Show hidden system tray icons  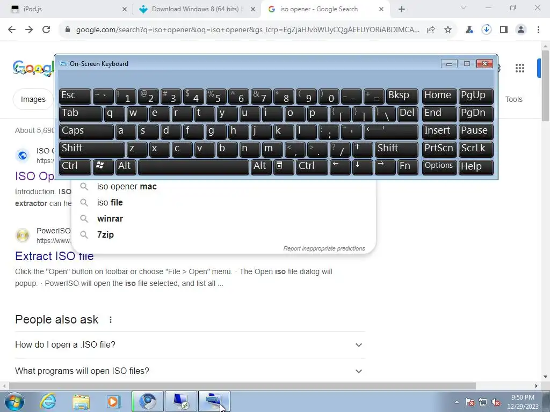(457, 402)
